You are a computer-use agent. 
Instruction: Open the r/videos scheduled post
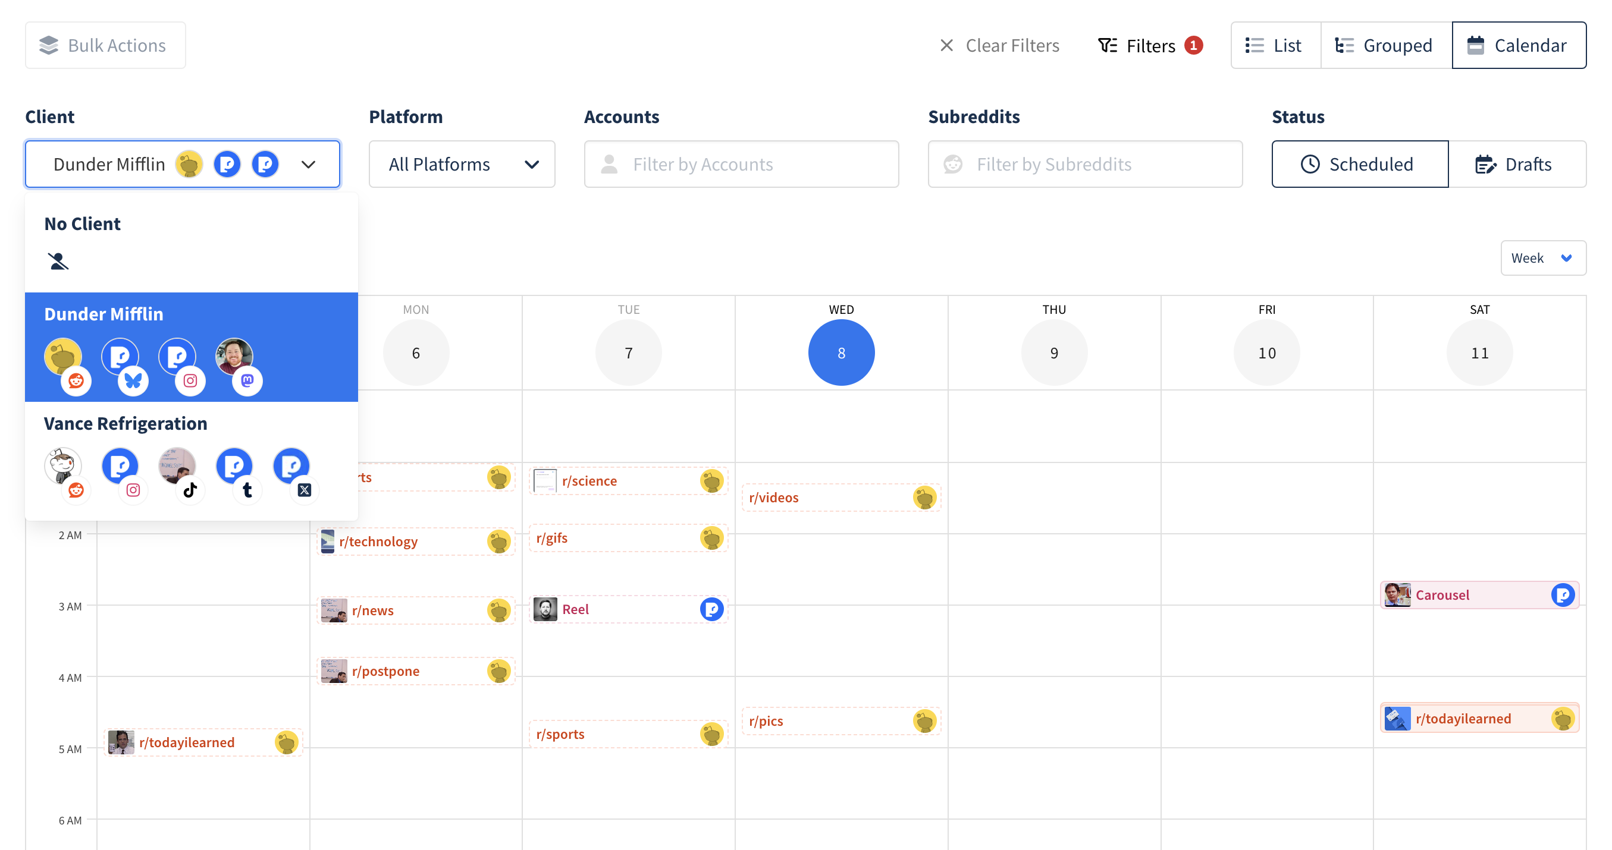click(842, 498)
